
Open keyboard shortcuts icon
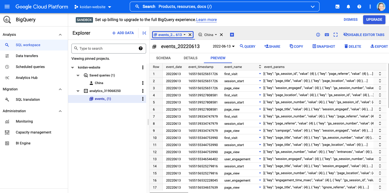327,35
